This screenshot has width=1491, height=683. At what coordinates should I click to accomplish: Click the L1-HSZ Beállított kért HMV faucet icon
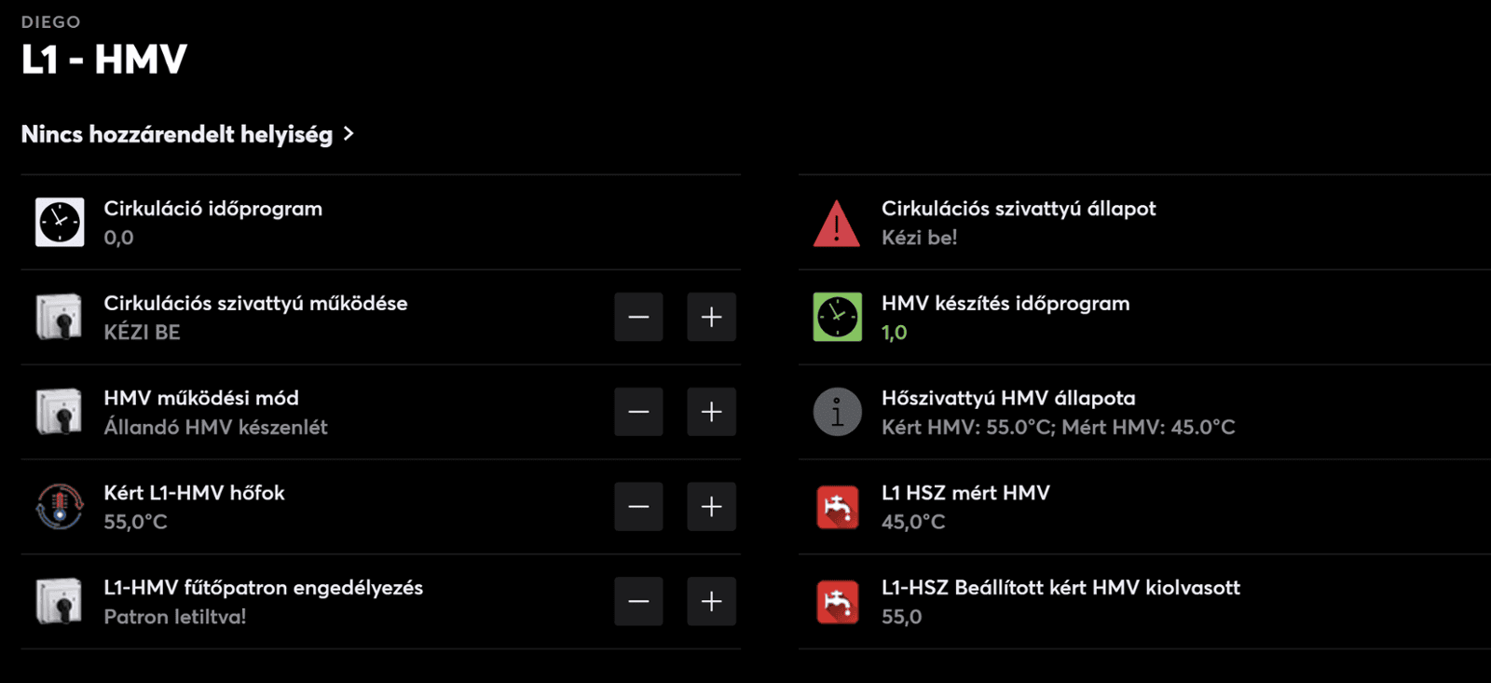point(837,602)
